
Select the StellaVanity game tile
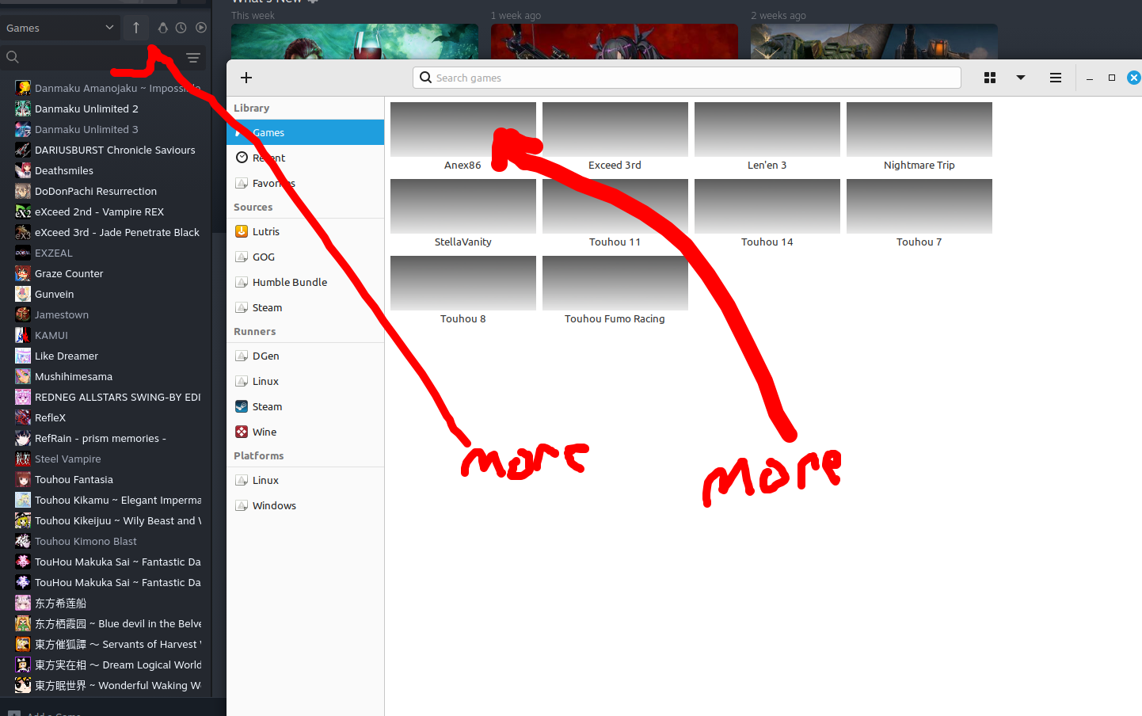[x=463, y=214]
